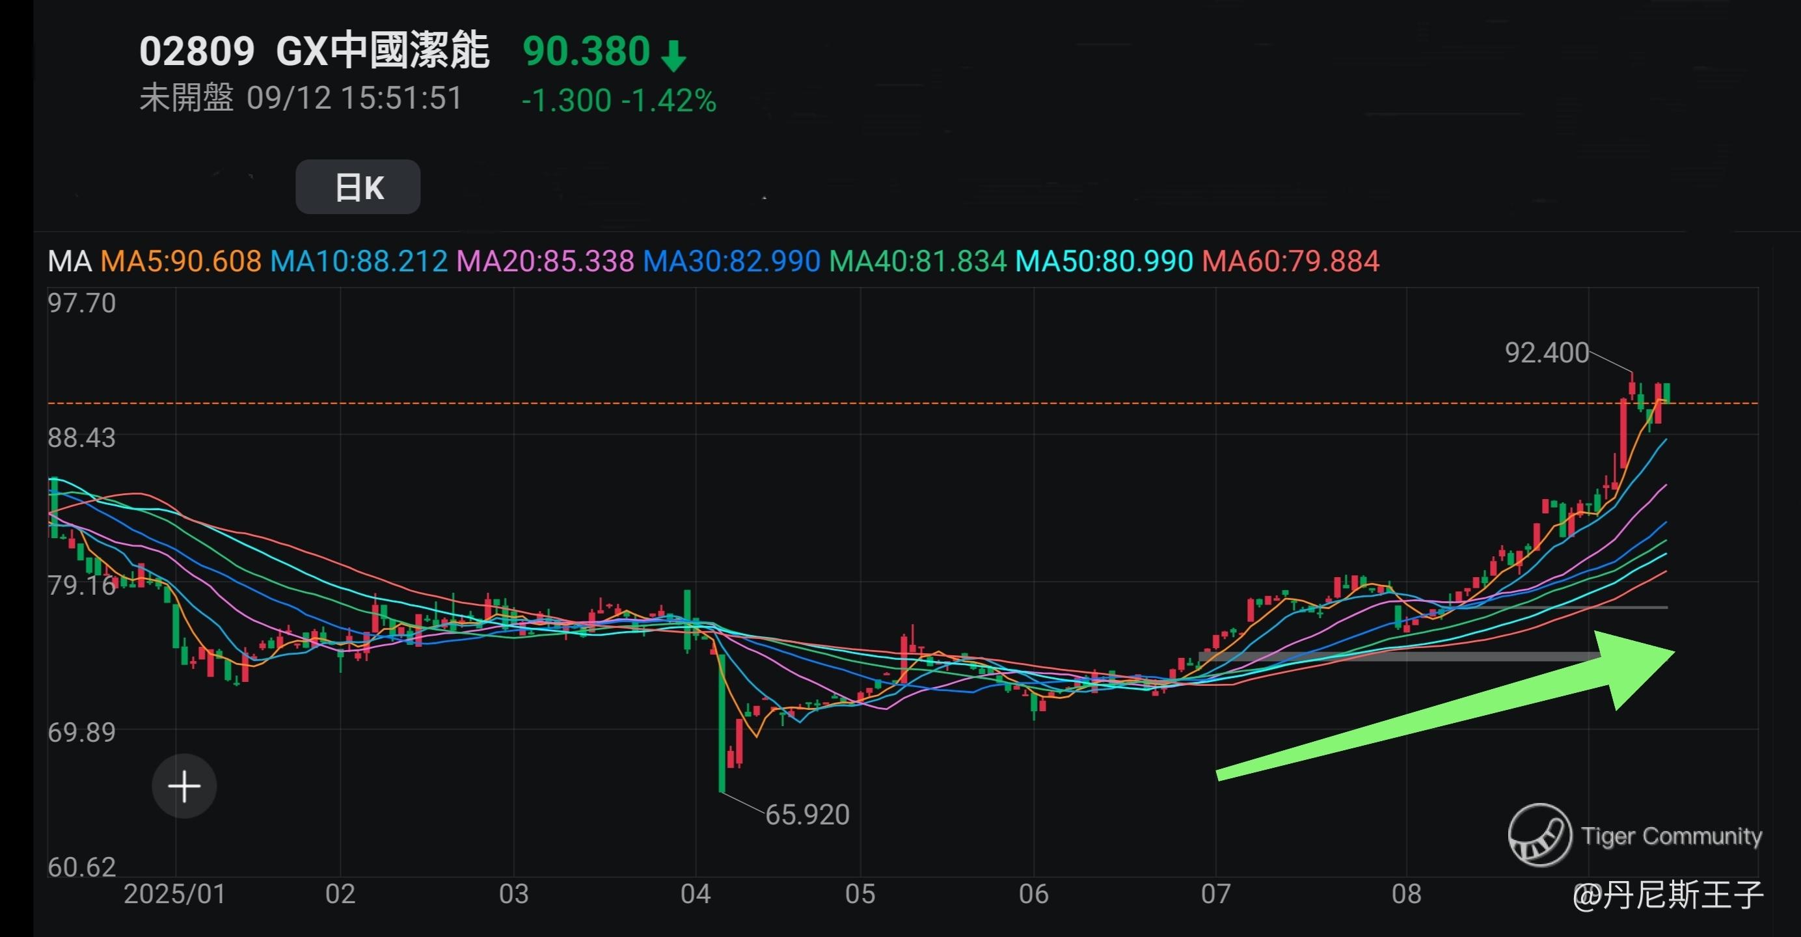Click the MA20:85.338 indicator label
1801x937 pixels.
point(545,262)
